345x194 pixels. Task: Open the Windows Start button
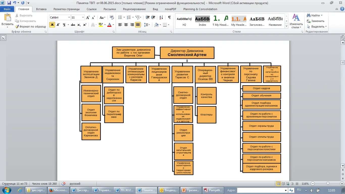point(7,190)
